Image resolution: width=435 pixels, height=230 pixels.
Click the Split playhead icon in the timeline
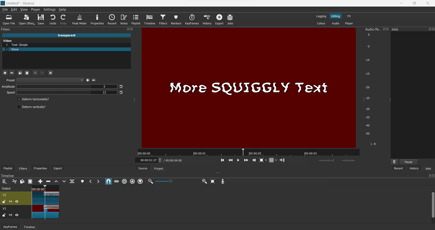(x=72, y=181)
